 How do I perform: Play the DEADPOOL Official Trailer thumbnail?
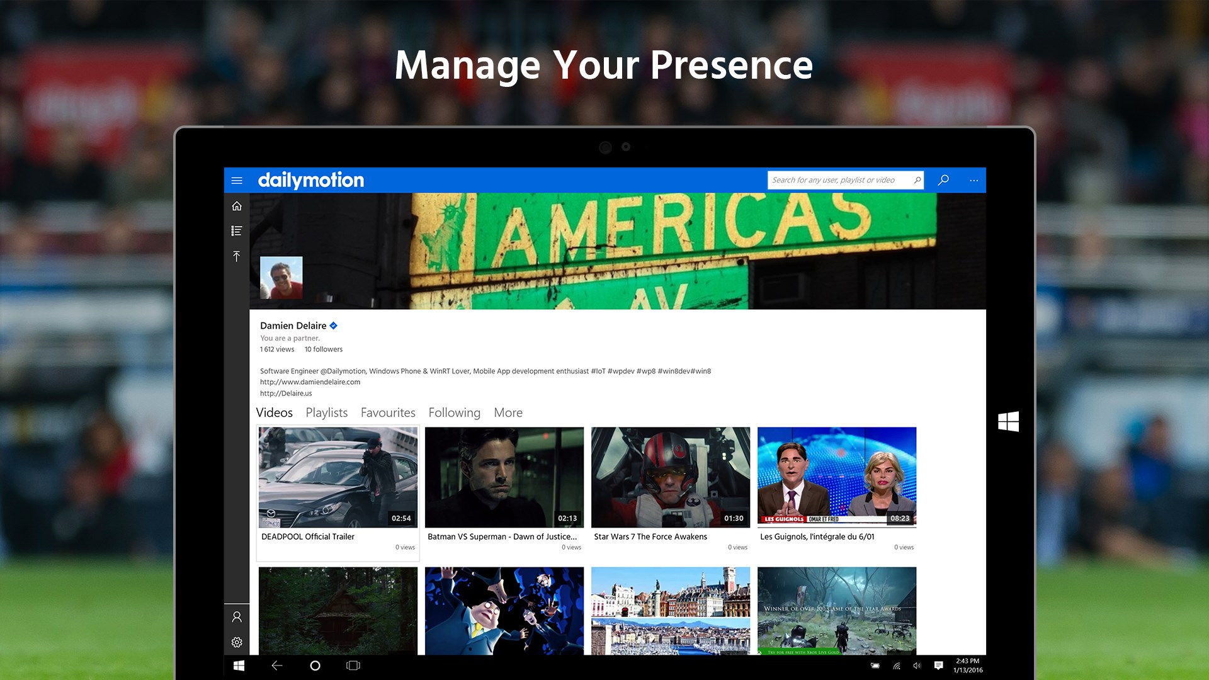coord(338,477)
